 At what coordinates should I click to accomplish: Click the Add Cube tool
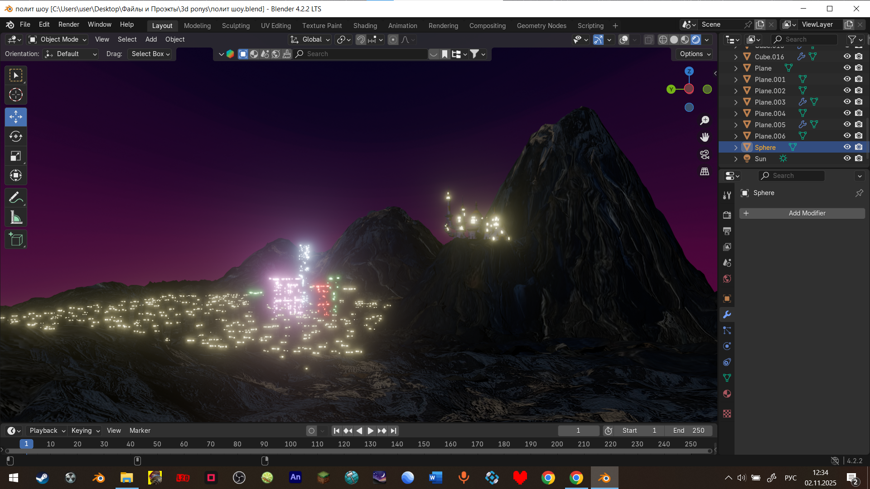click(x=16, y=240)
